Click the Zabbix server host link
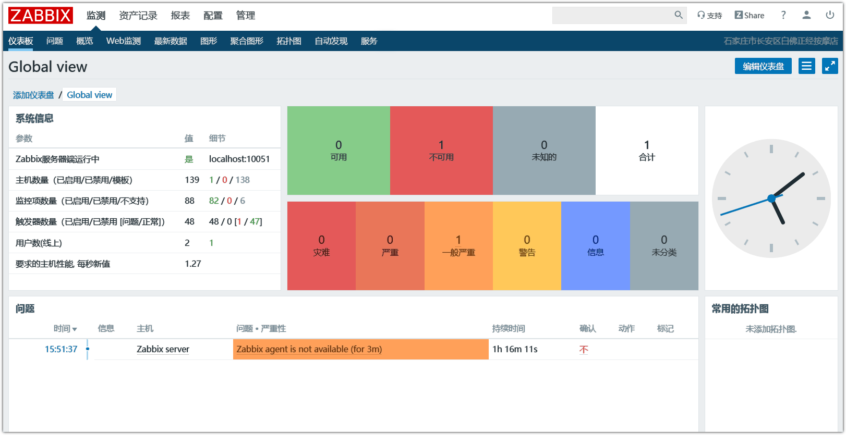Screen dimensions: 846x435 163,349
